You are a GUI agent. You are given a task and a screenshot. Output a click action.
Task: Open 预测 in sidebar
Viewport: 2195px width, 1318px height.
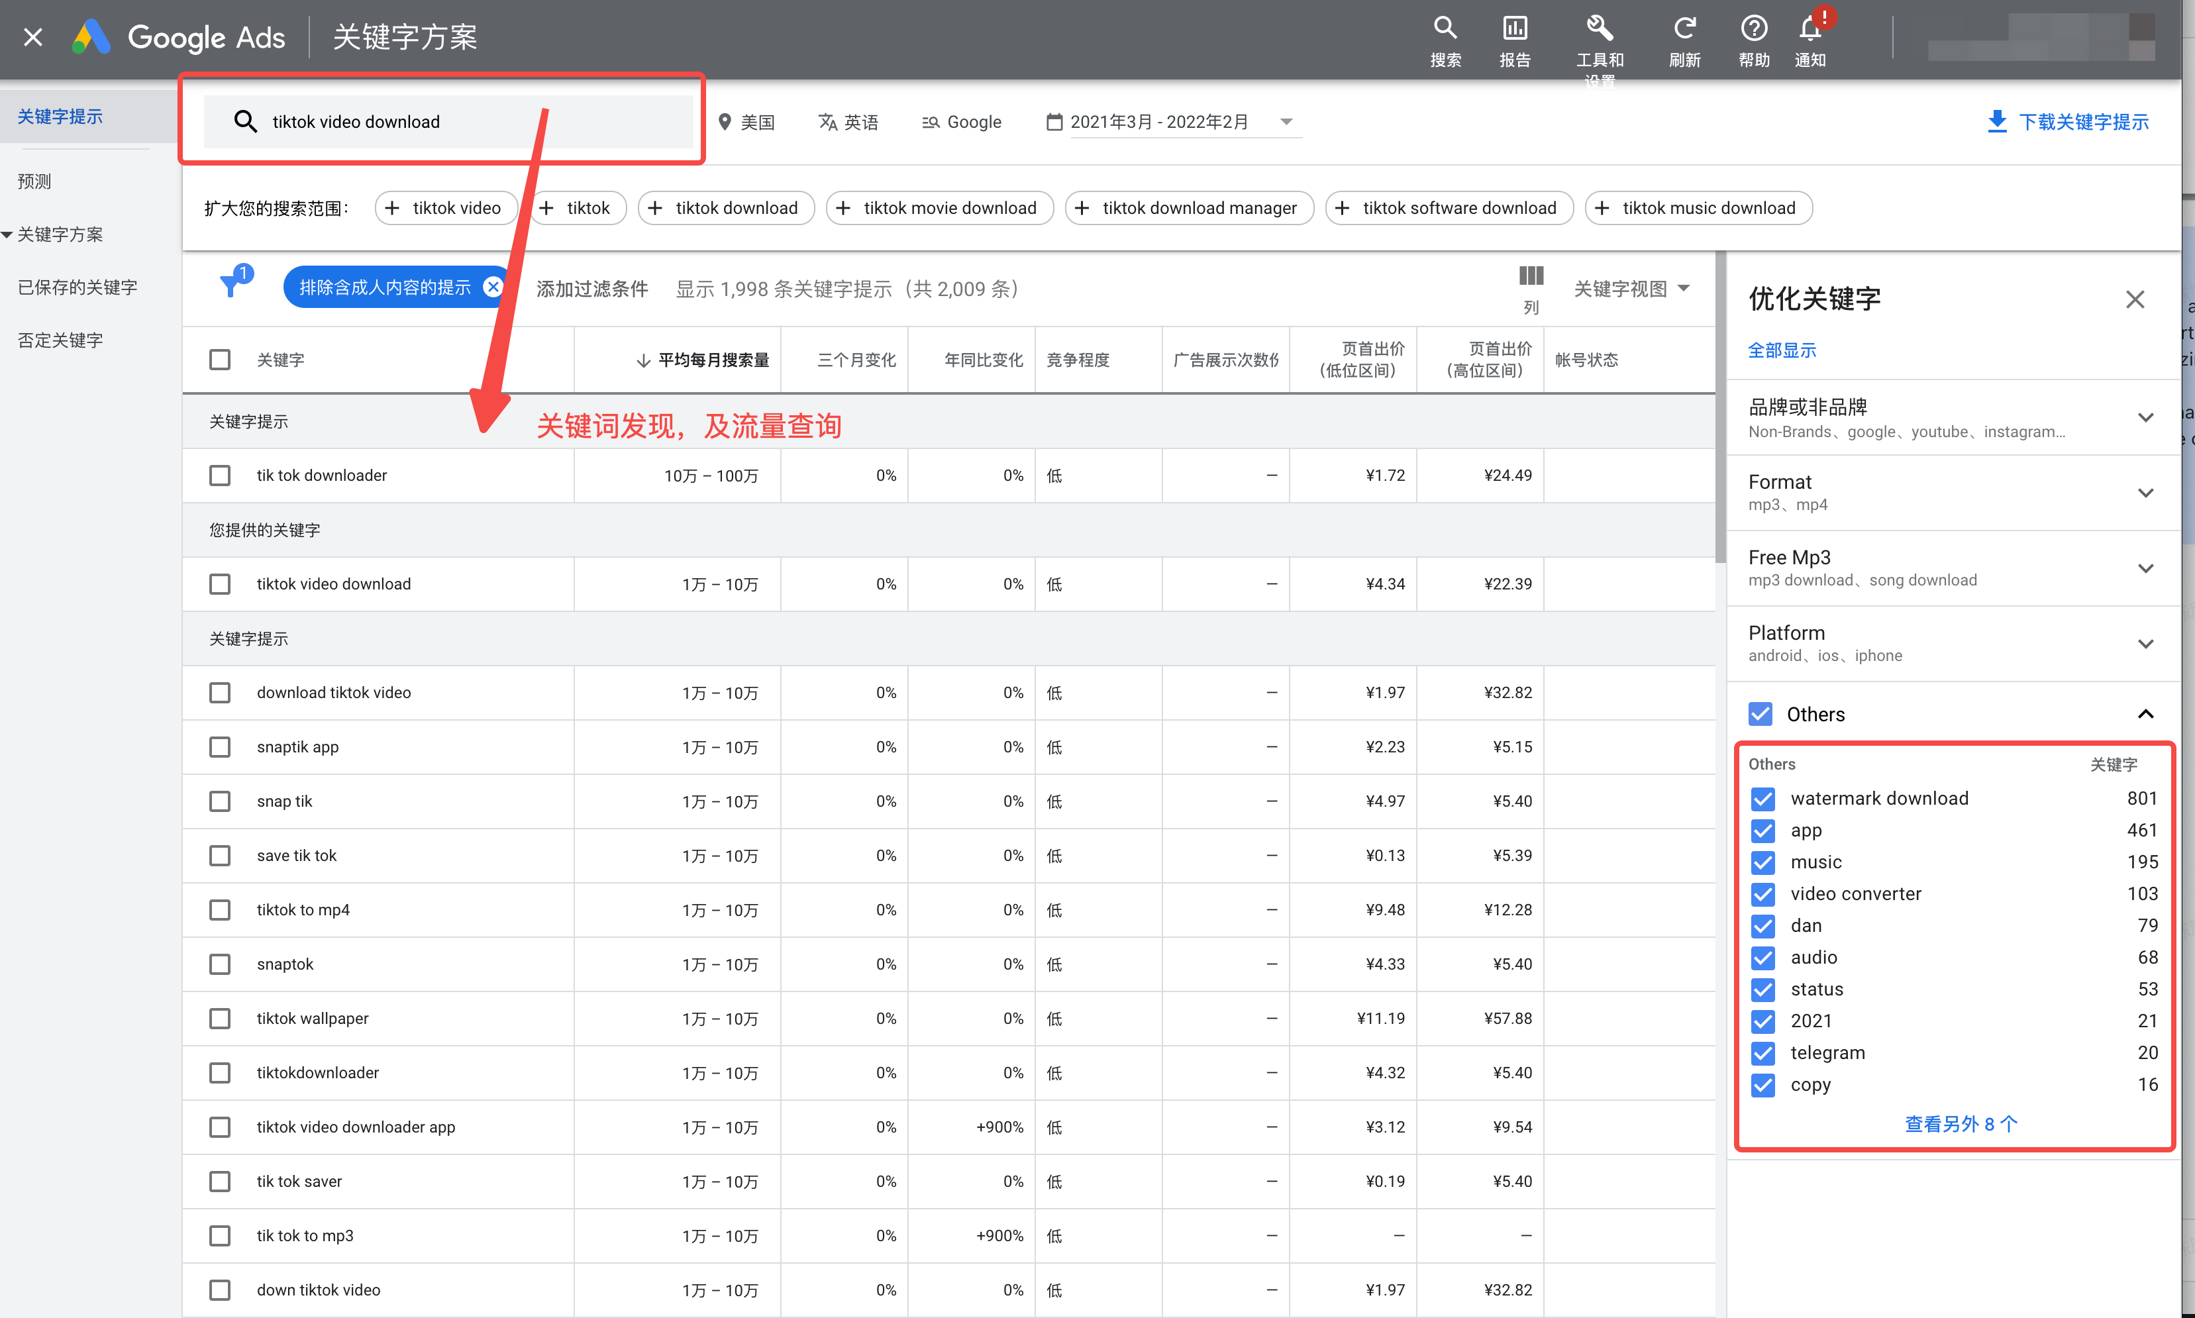coord(34,181)
